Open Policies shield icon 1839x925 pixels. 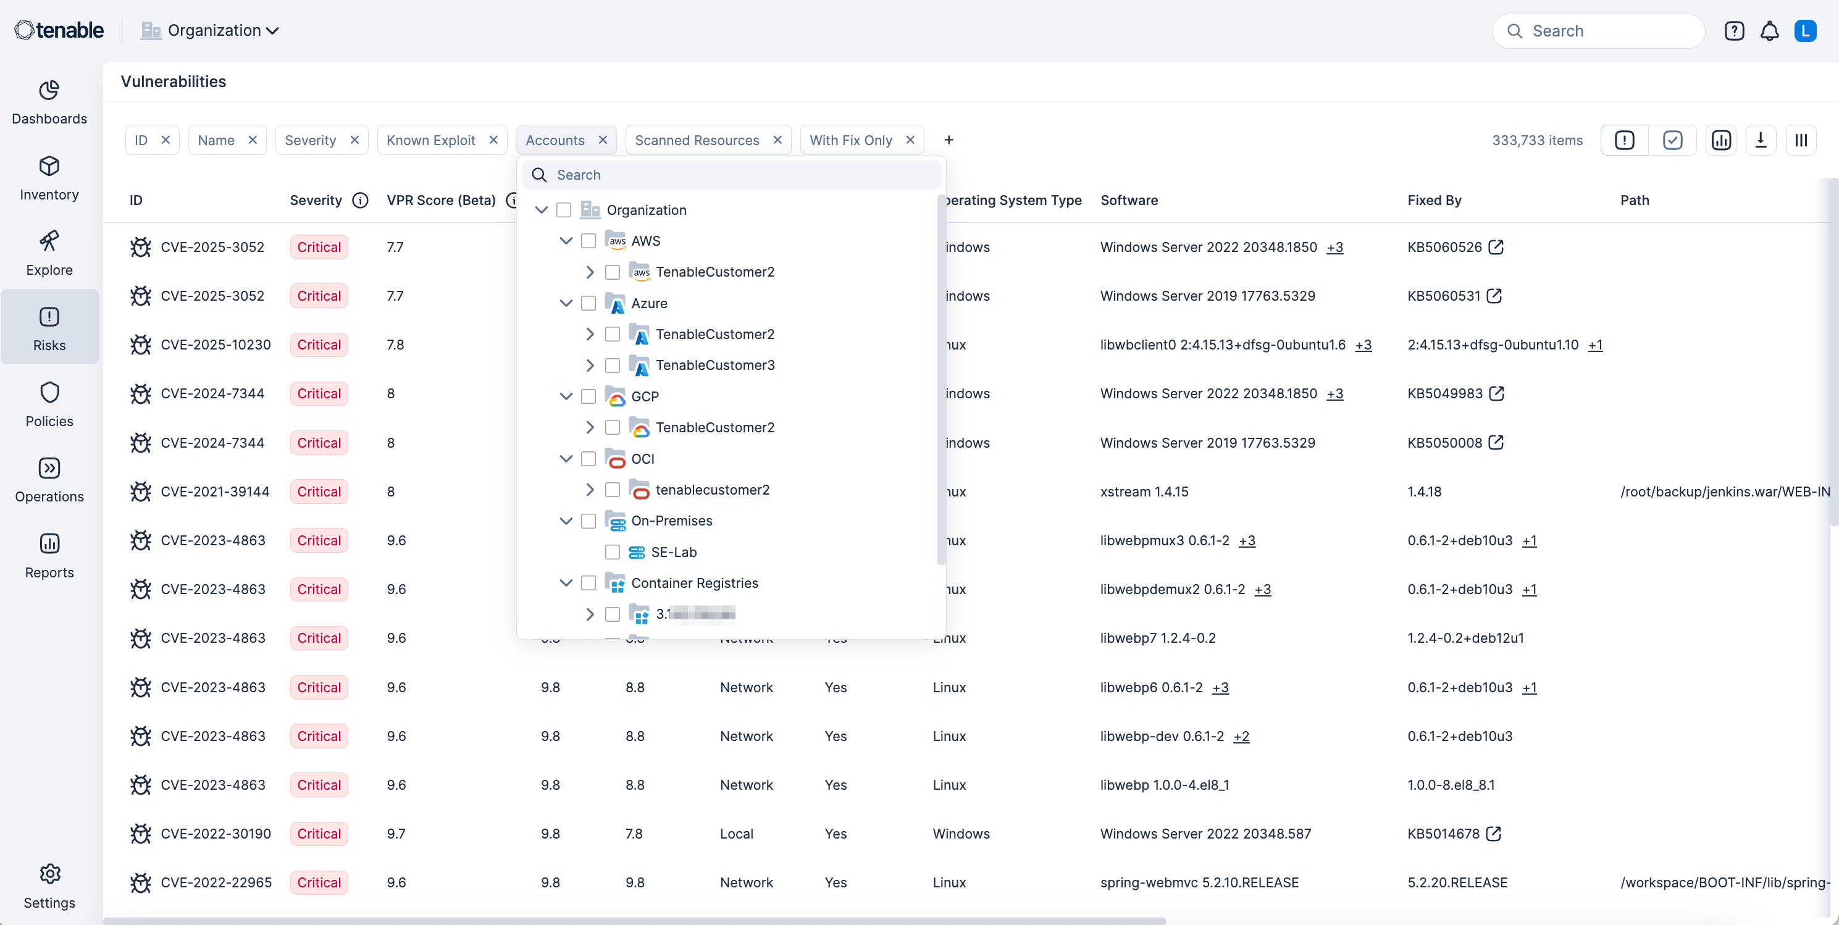coord(49,404)
